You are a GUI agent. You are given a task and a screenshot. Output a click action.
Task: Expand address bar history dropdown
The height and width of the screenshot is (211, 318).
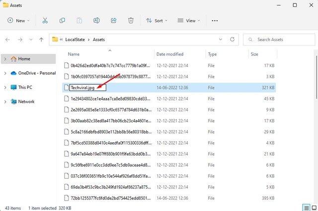221,40
